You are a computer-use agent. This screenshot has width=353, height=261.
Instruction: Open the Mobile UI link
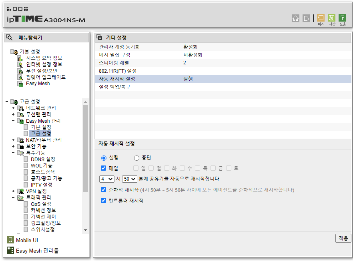coord(27,240)
